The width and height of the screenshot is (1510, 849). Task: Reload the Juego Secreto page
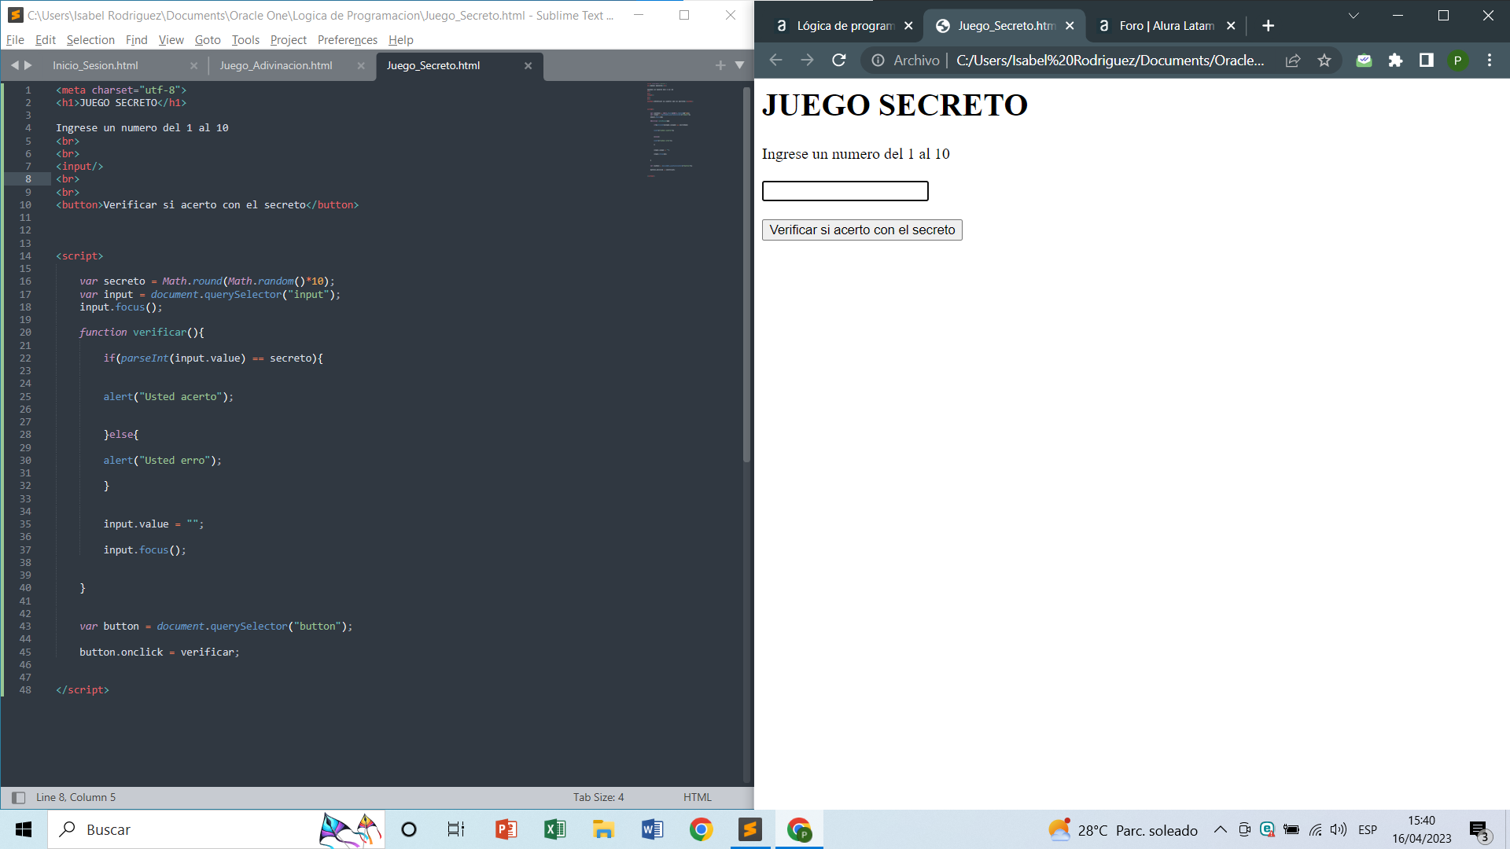pos(839,61)
